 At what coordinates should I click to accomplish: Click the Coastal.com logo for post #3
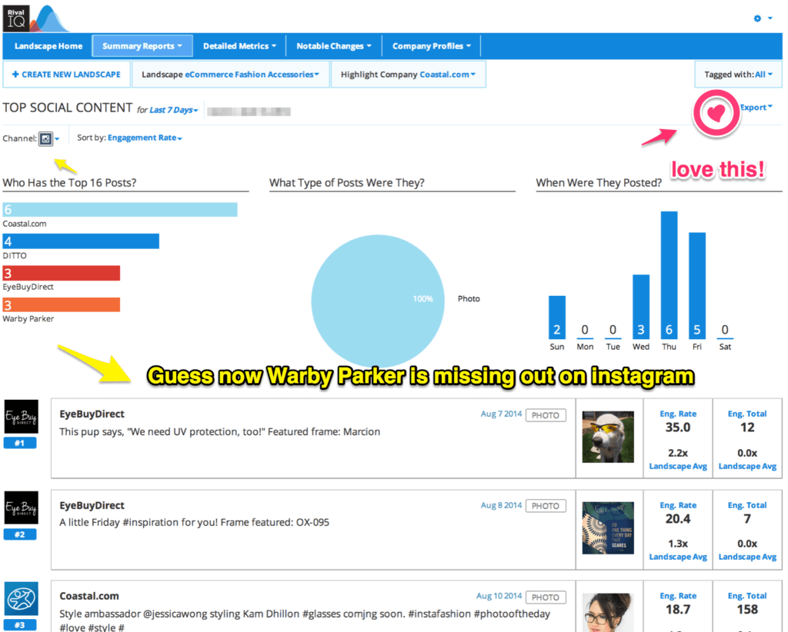coord(20,599)
